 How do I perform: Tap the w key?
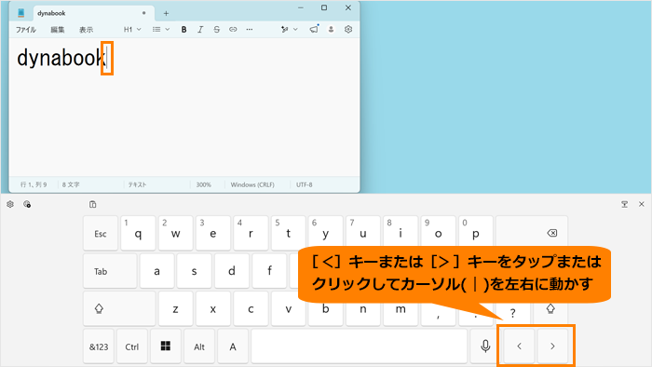pos(175,234)
